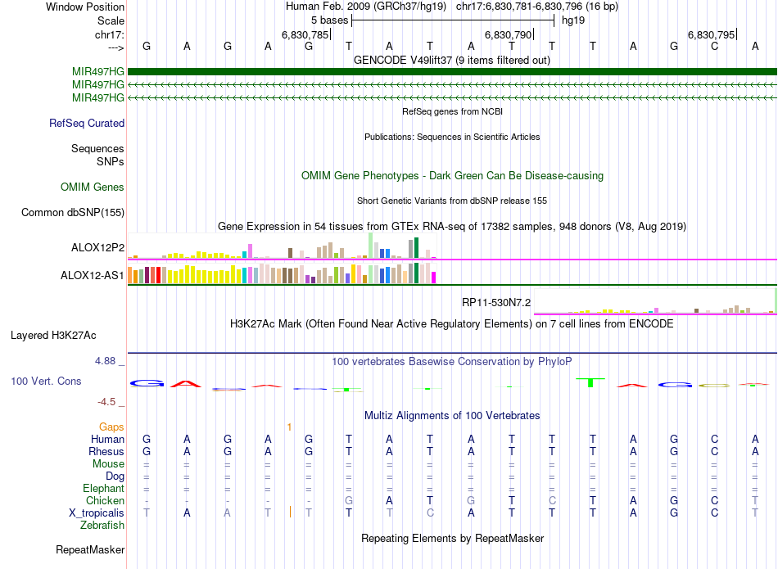Click the OMIM Gene Phenotypes track title

(452, 175)
